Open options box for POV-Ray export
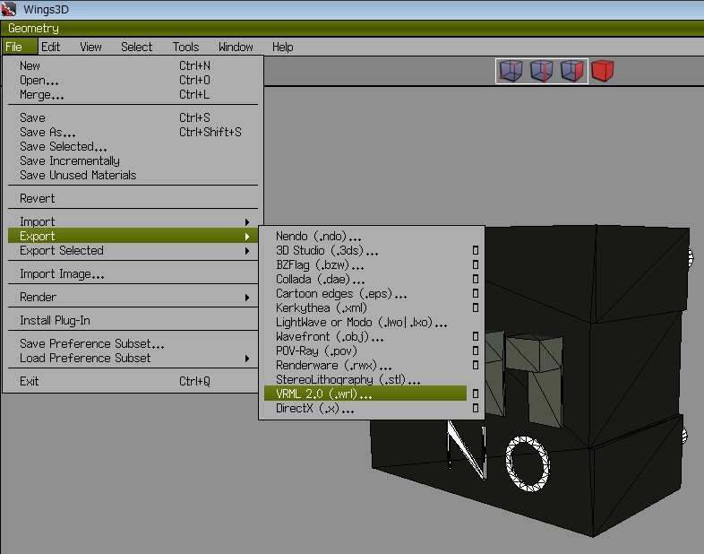This screenshot has width=704, height=554. (x=476, y=351)
